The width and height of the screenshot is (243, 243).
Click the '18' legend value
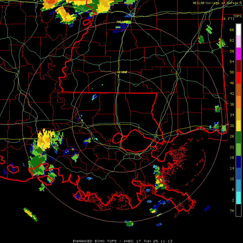coord(232,158)
